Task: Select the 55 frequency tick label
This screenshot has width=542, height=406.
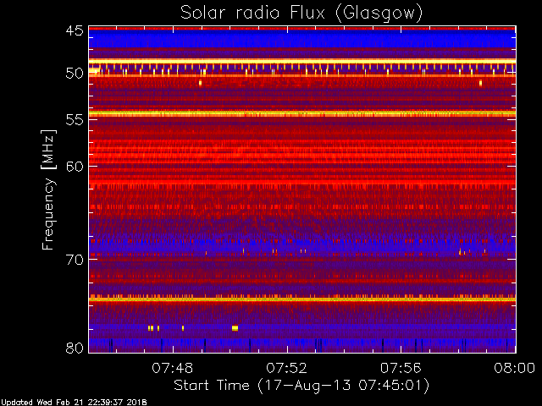Action: pyautogui.click(x=75, y=120)
